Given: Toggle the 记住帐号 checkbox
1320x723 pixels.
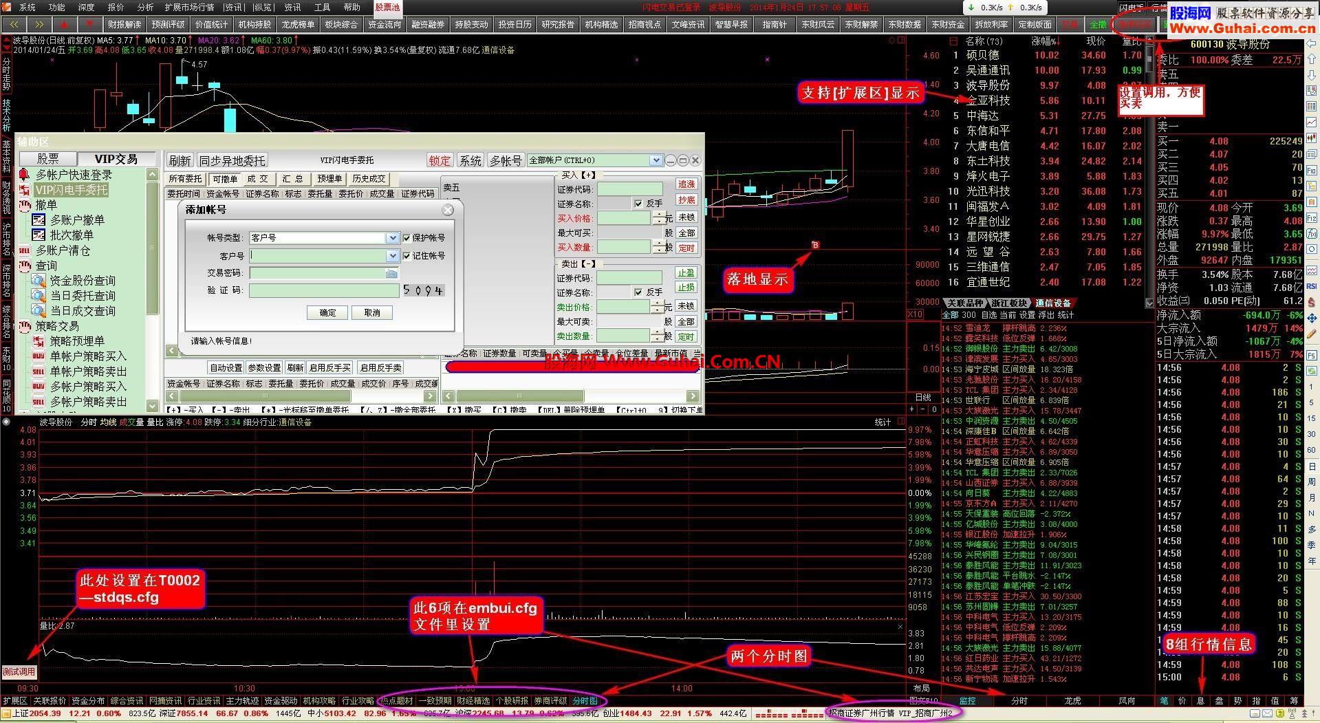Looking at the screenshot, I should point(407,256).
